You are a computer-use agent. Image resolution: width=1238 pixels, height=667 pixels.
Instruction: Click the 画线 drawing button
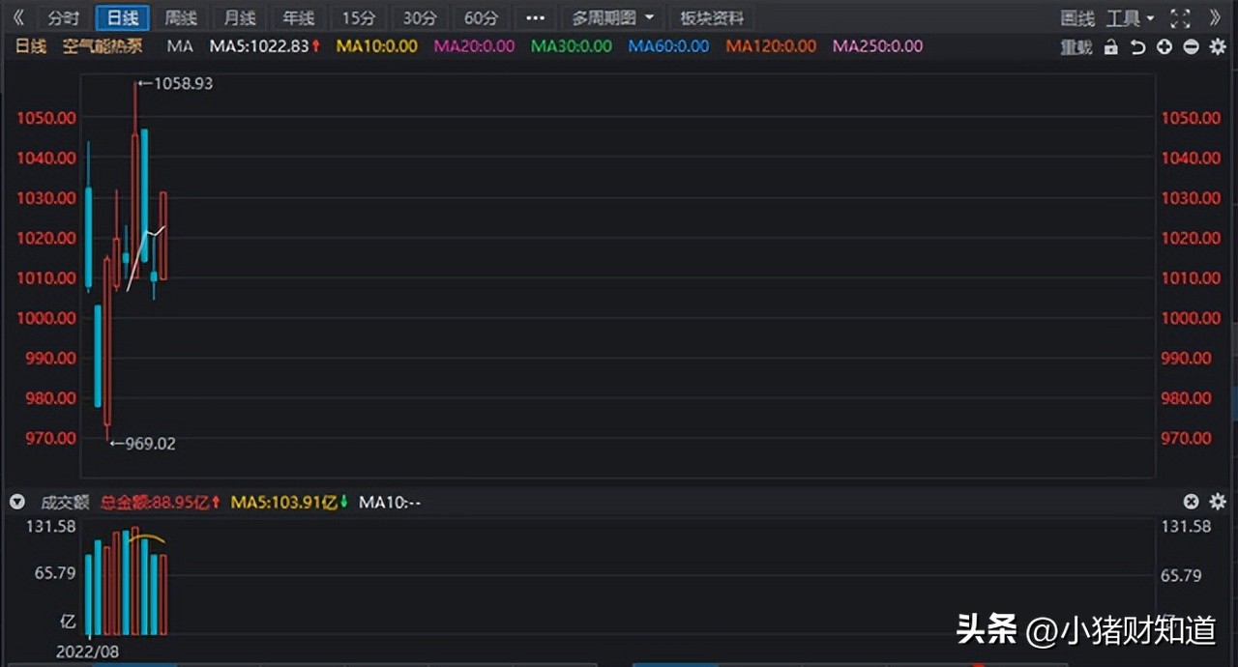click(1076, 18)
